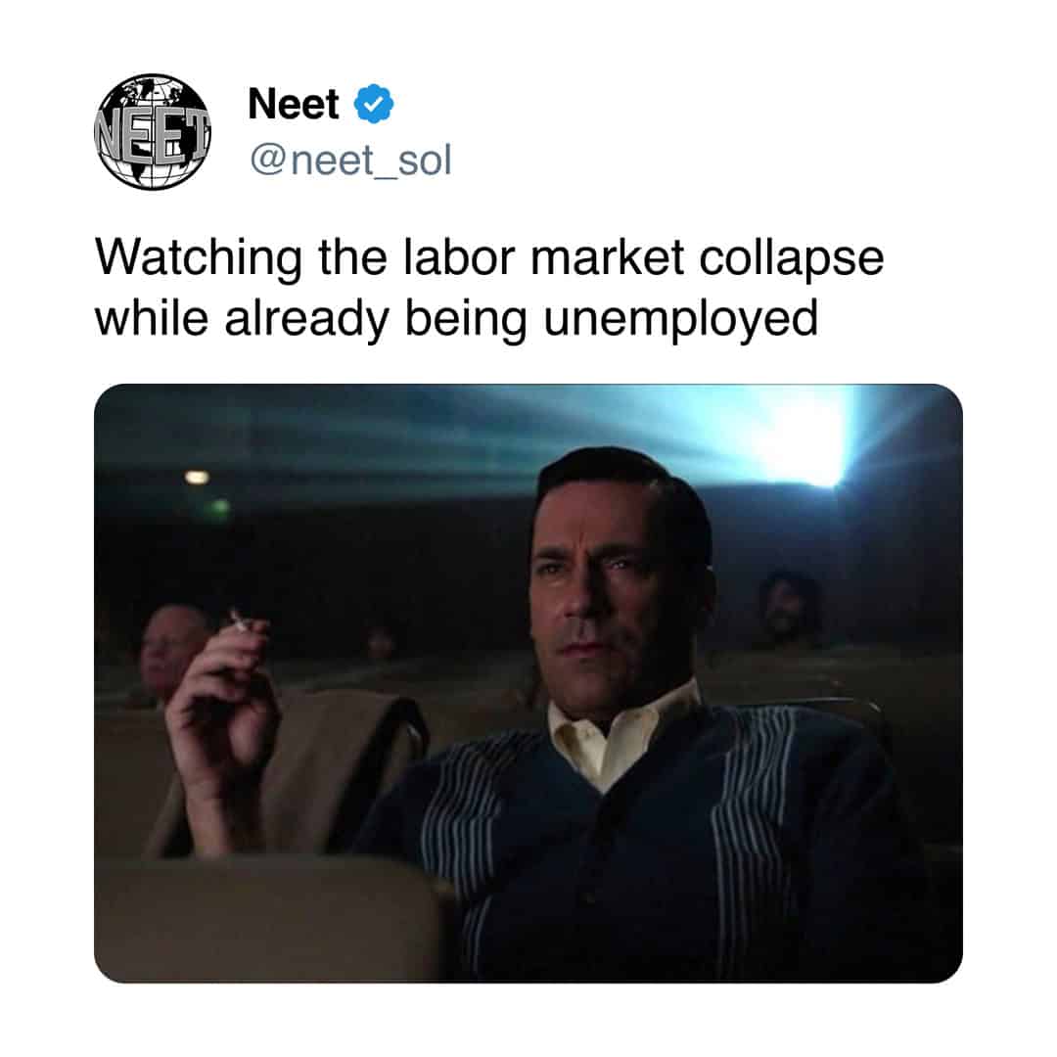Click the cigarette in the man's hand
The height and width of the screenshot is (1057, 1057).
(240, 620)
